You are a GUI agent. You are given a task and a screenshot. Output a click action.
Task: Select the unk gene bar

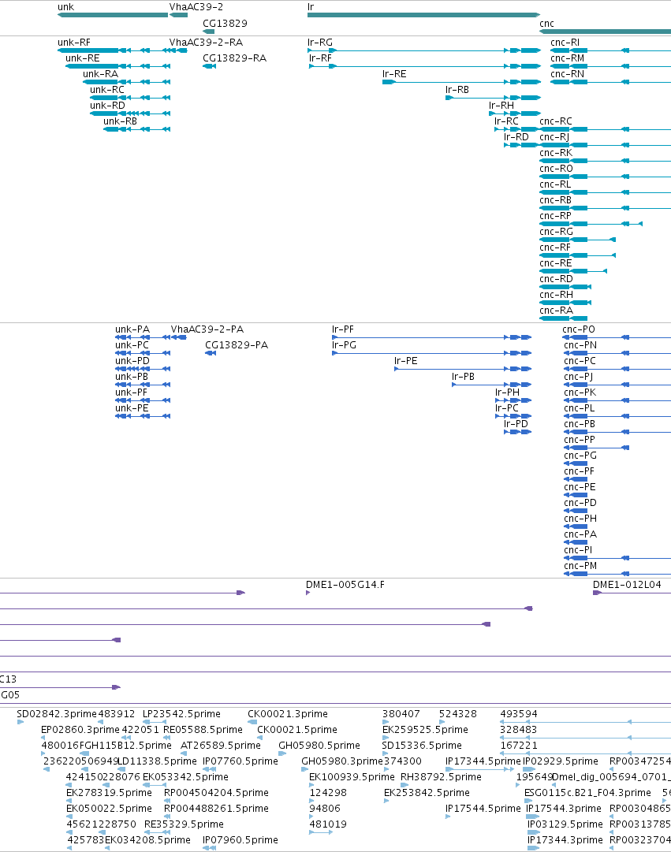coord(113,15)
